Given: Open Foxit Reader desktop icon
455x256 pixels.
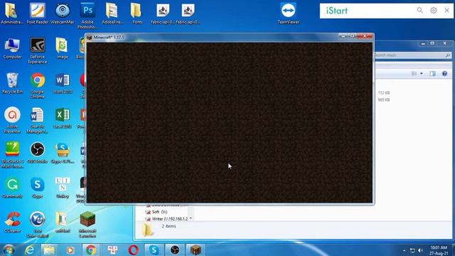Looking at the screenshot, I should [x=37, y=13].
